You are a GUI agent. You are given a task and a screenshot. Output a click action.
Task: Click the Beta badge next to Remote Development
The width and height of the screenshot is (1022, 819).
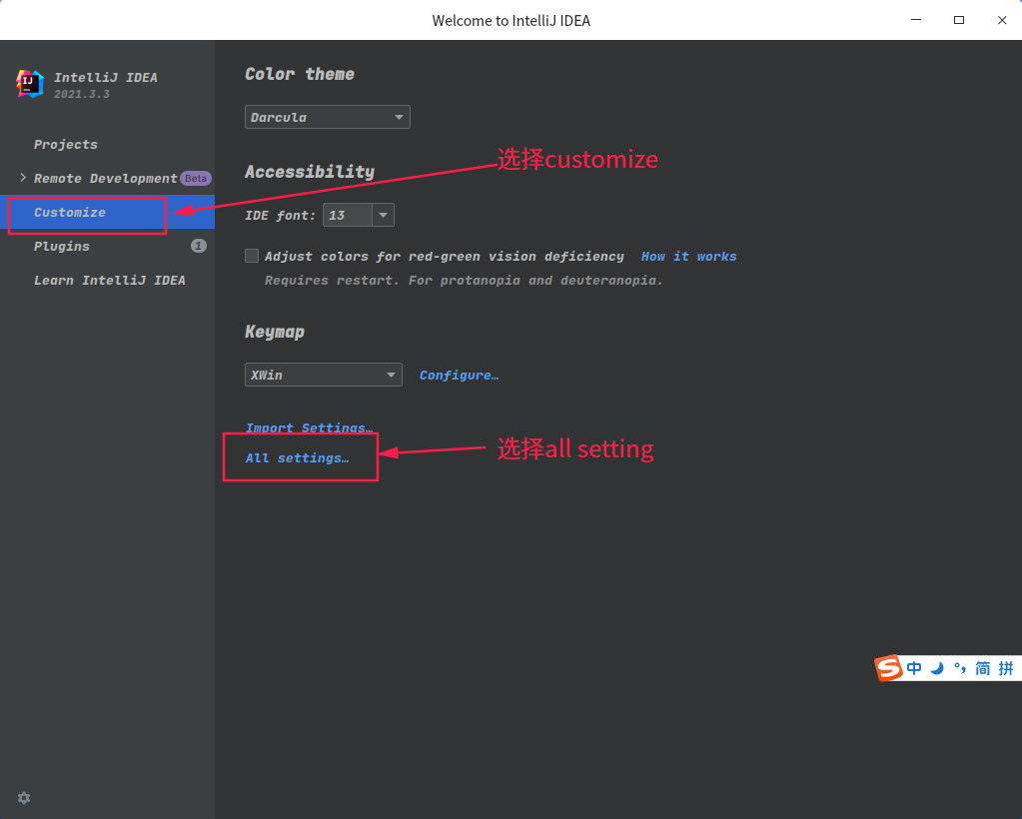[196, 178]
